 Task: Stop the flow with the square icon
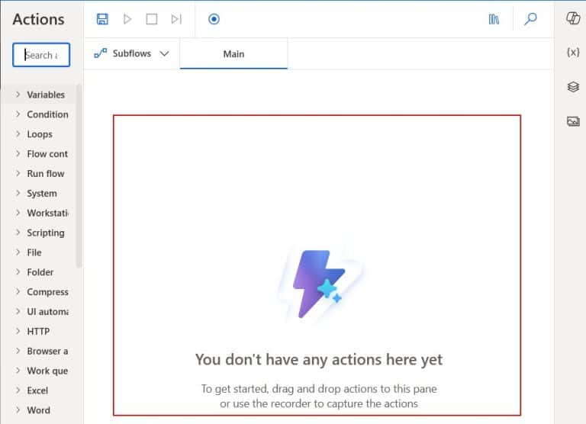tap(151, 19)
